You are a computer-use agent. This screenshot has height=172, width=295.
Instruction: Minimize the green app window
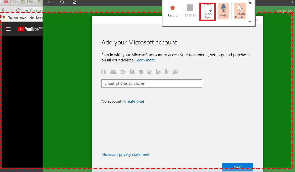coord(282,2)
